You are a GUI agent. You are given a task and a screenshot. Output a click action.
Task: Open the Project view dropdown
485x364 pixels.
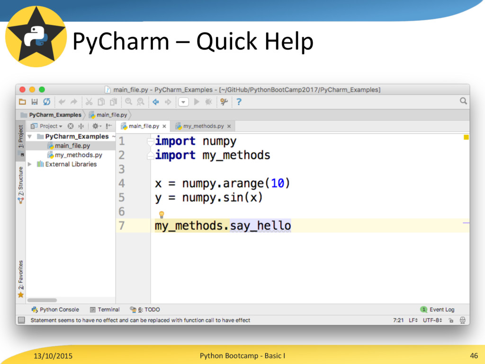pyautogui.click(x=47, y=126)
